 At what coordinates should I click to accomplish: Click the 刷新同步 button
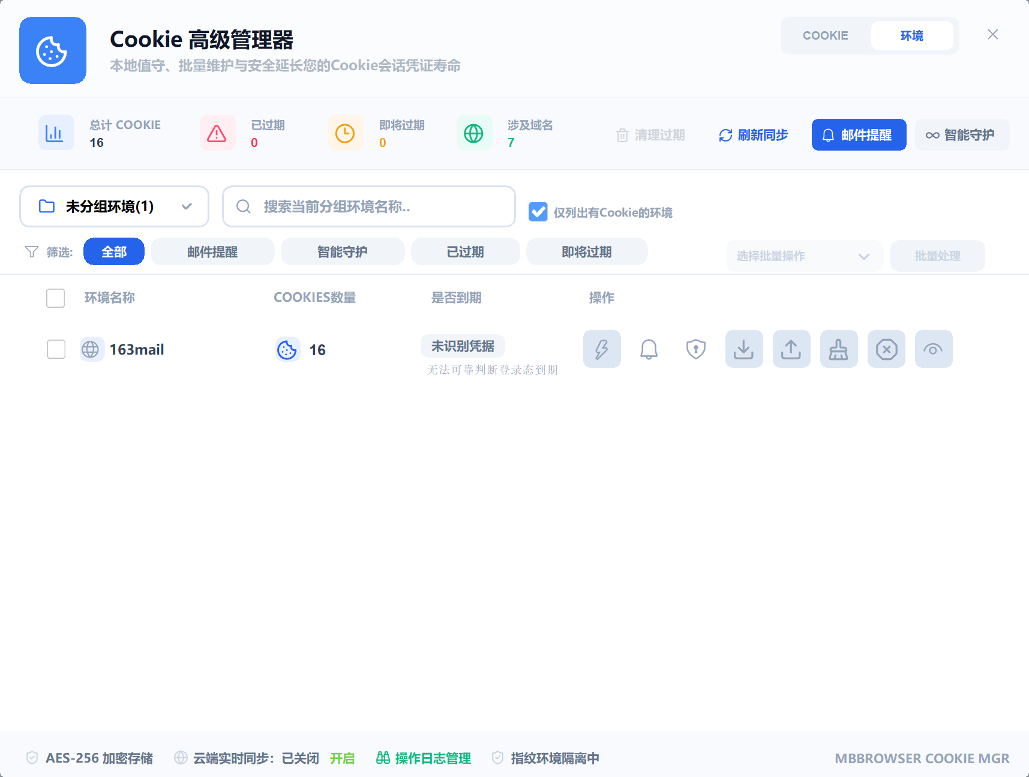(754, 135)
